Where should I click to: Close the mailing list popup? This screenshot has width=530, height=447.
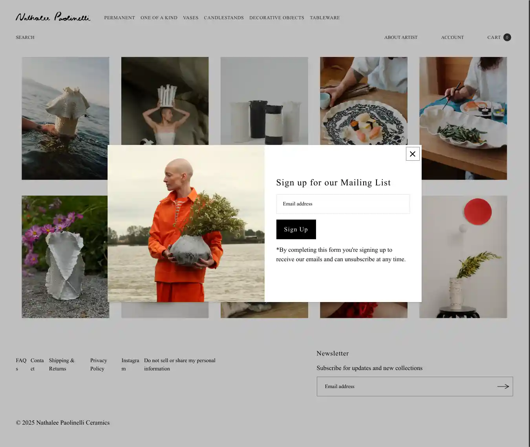pos(412,154)
